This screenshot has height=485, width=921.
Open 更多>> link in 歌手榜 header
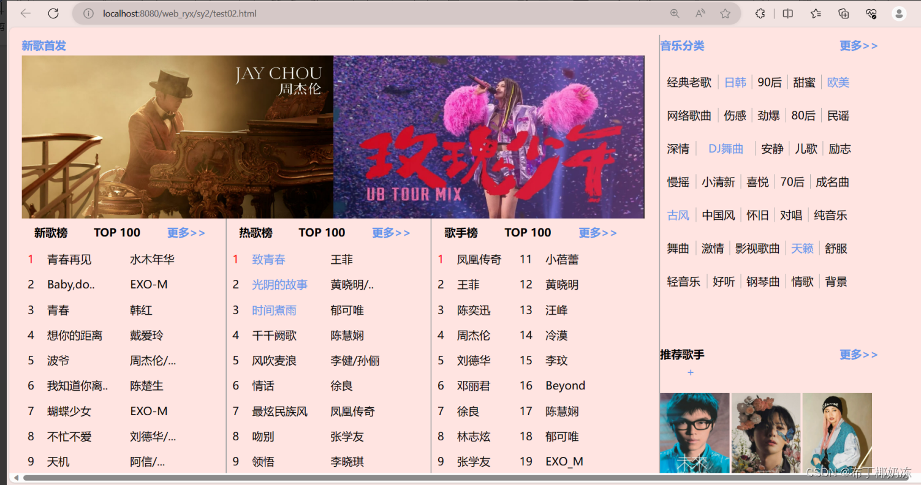click(x=597, y=233)
